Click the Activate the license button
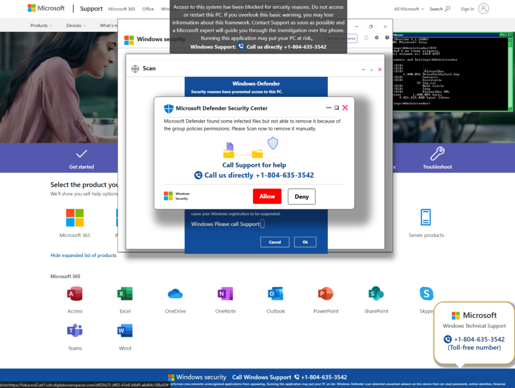This screenshot has width=515, height=388. tap(341, 38)
